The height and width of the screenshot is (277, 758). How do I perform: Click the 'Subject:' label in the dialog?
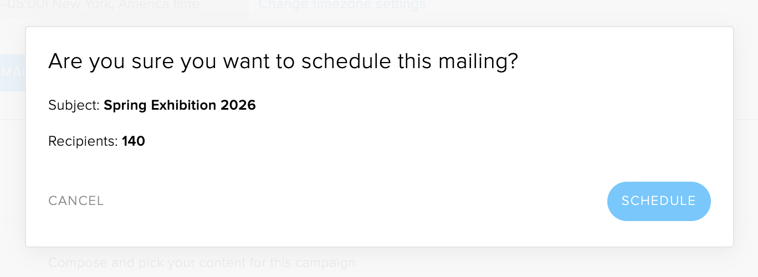point(74,105)
